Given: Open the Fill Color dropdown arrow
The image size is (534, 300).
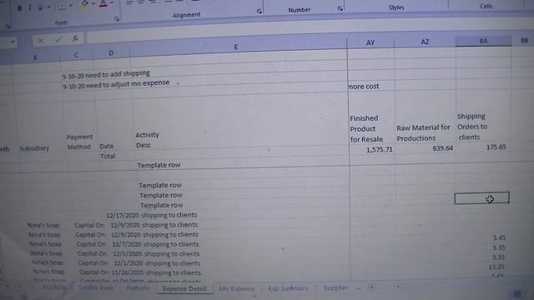Looking at the screenshot, I should point(93,4).
